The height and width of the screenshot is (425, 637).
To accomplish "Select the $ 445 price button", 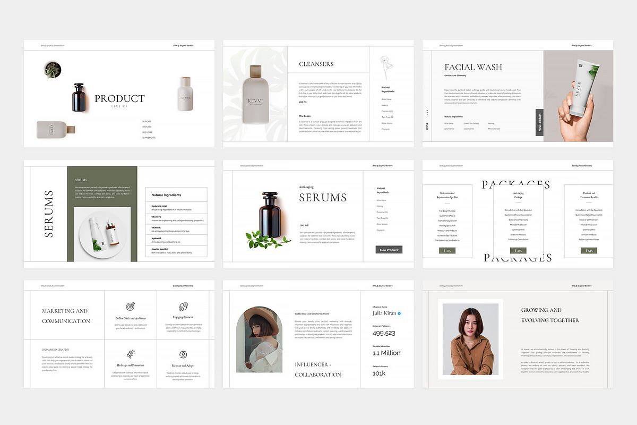I will pyautogui.click(x=518, y=251).
